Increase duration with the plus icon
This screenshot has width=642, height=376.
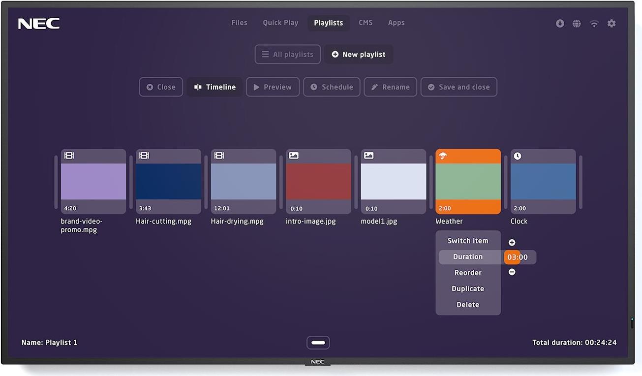pos(512,243)
